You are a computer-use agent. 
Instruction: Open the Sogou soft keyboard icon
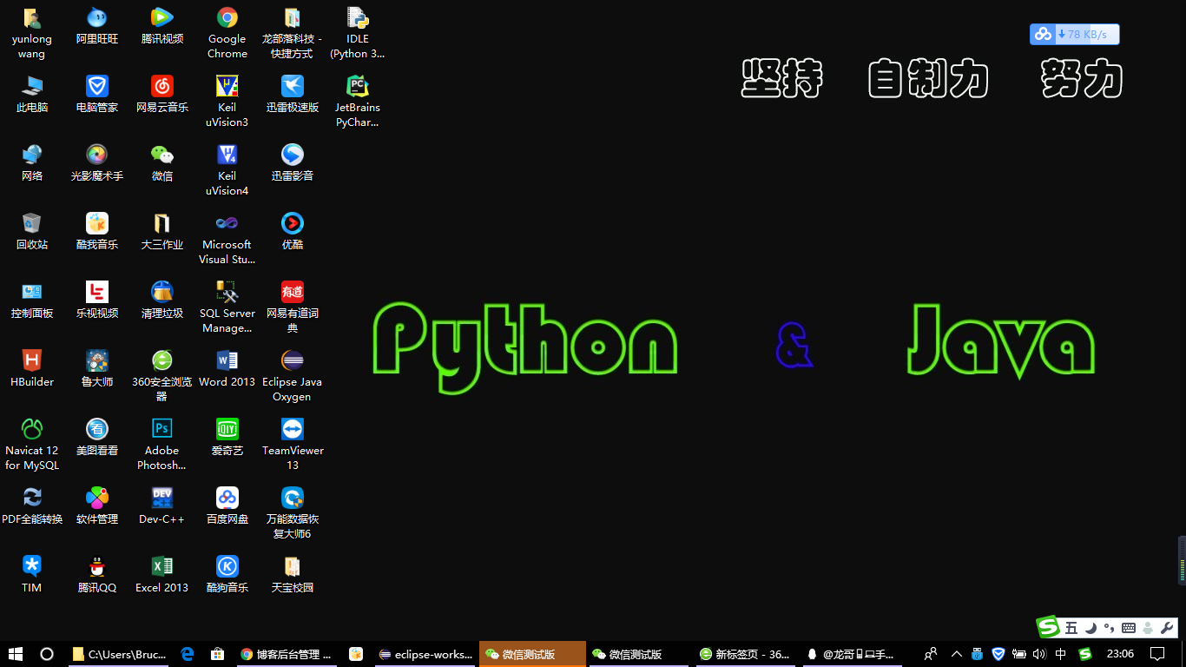click(1129, 628)
